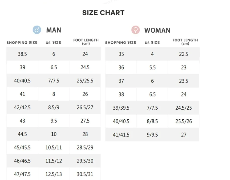
Task: Click men's US size 10.5/11 cell
Action: (54, 147)
